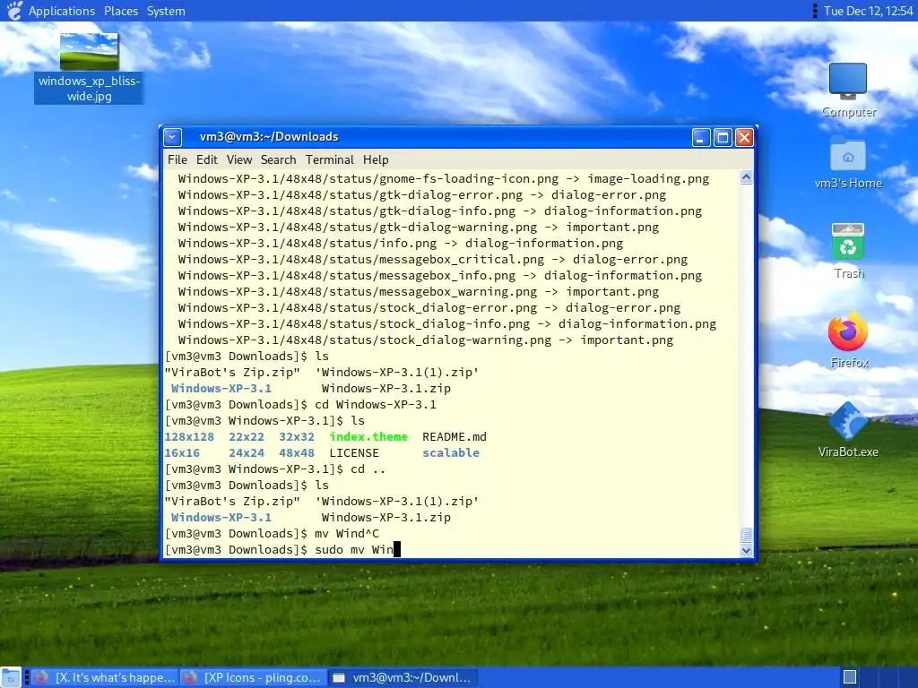Screen dimensions: 918x688
Task: Click the GNOME foot logo icon
Action: [x=14, y=11]
